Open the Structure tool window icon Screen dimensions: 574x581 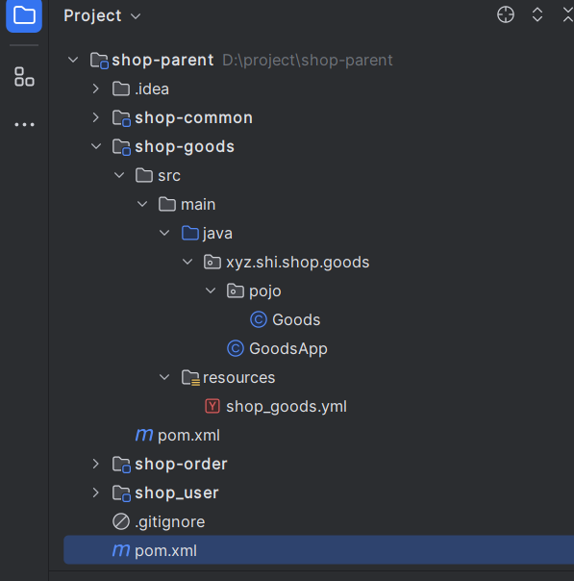pyautogui.click(x=24, y=77)
